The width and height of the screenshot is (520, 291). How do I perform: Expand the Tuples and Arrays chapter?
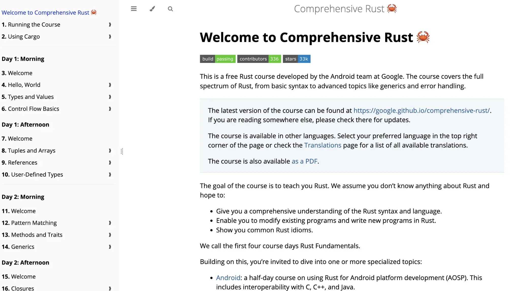pyautogui.click(x=110, y=151)
